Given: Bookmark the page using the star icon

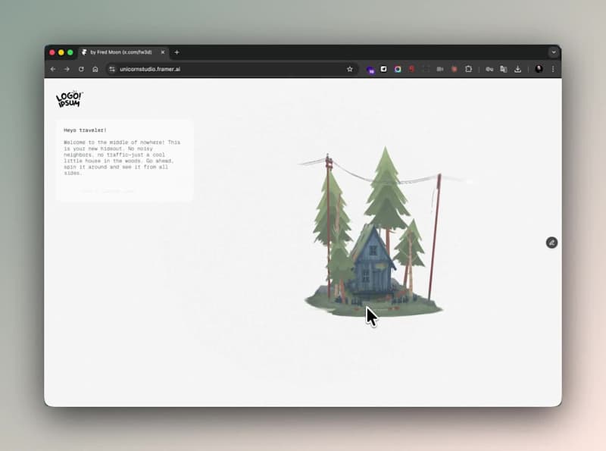Looking at the screenshot, I should pyautogui.click(x=349, y=68).
